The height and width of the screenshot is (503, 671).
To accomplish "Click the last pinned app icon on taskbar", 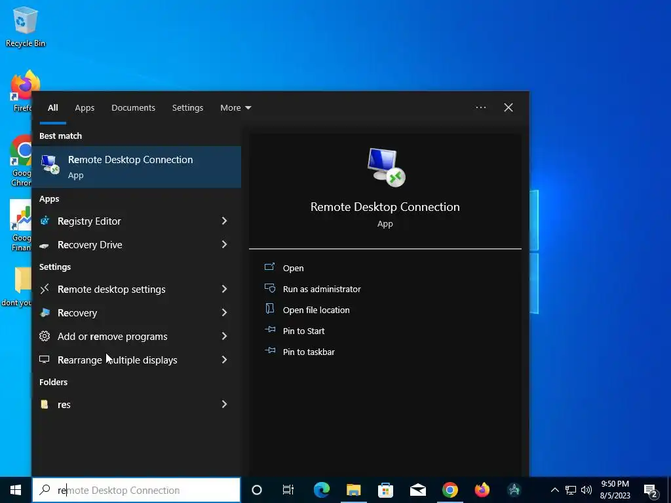I will click(x=514, y=490).
